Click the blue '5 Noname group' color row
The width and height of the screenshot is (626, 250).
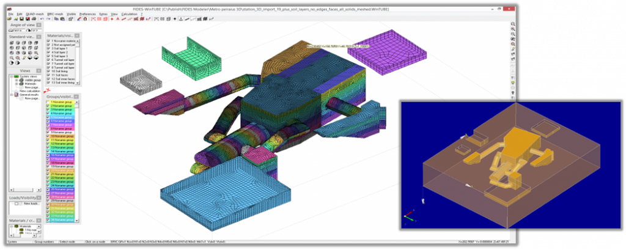(x=61, y=117)
